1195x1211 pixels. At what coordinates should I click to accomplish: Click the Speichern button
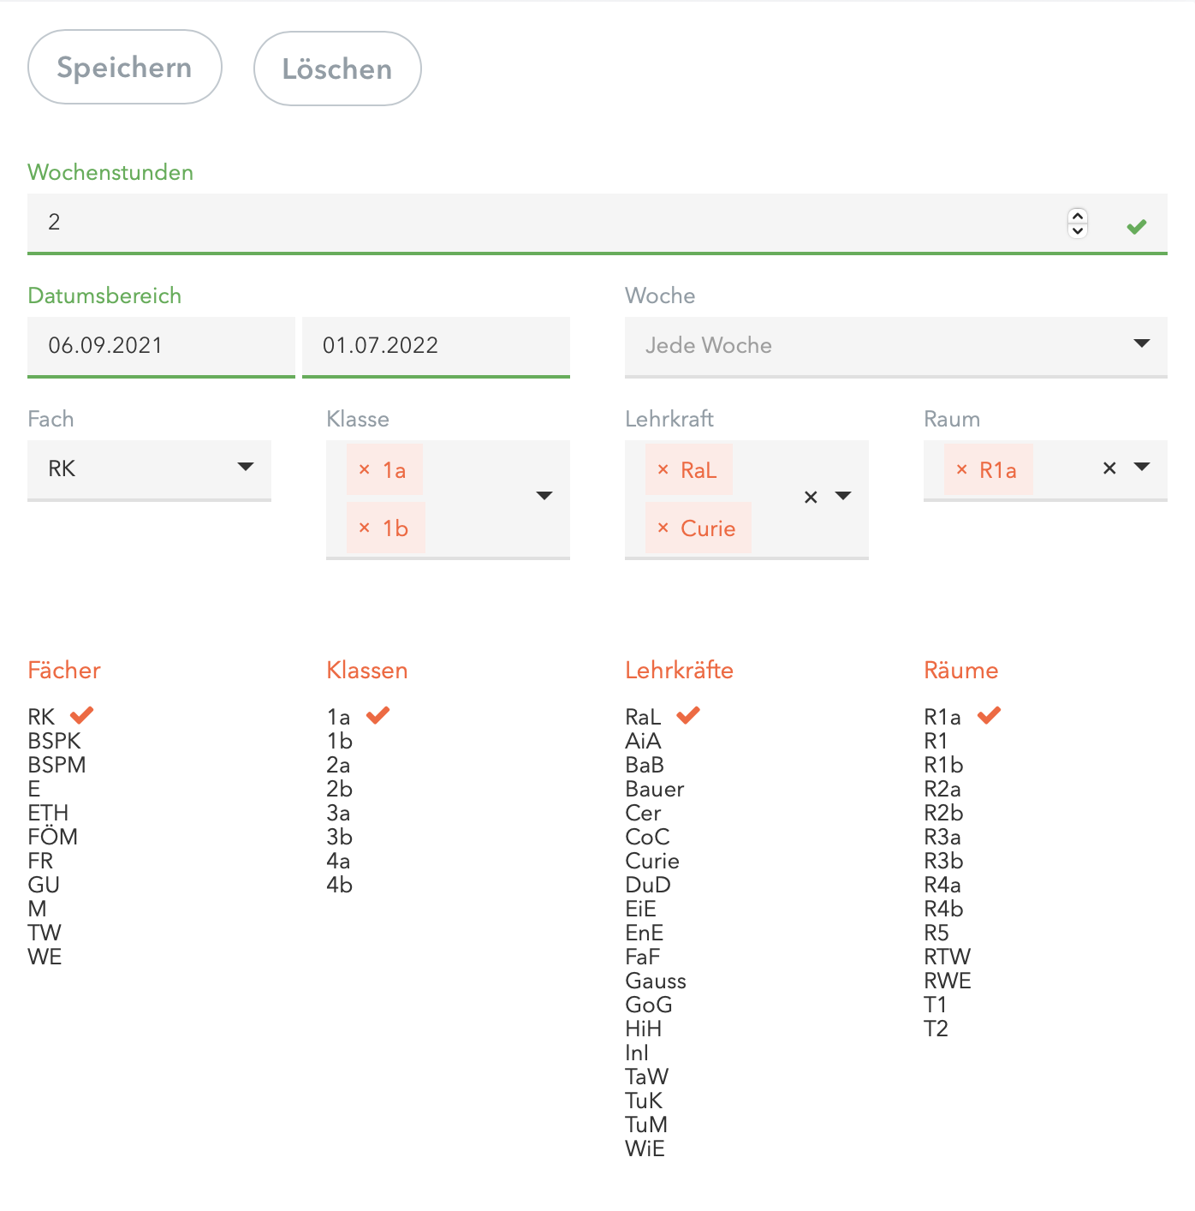coord(125,68)
